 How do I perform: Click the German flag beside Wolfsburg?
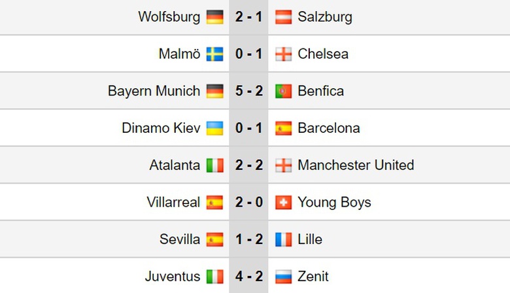pyautogui.click(x=214, y=17)
